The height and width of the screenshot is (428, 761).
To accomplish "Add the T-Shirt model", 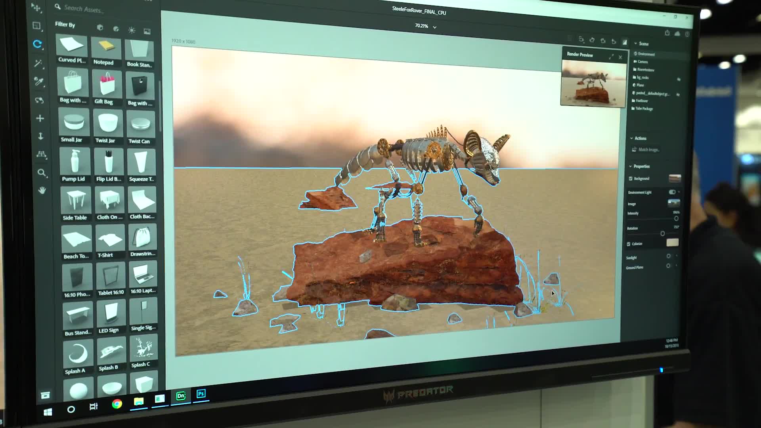I will (110, 241).
